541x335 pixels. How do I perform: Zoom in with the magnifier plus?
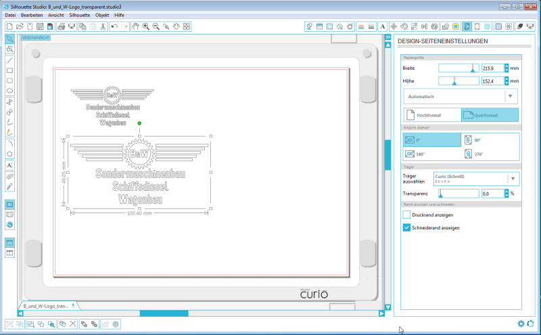pyautogui.click(x=146, y=26)
